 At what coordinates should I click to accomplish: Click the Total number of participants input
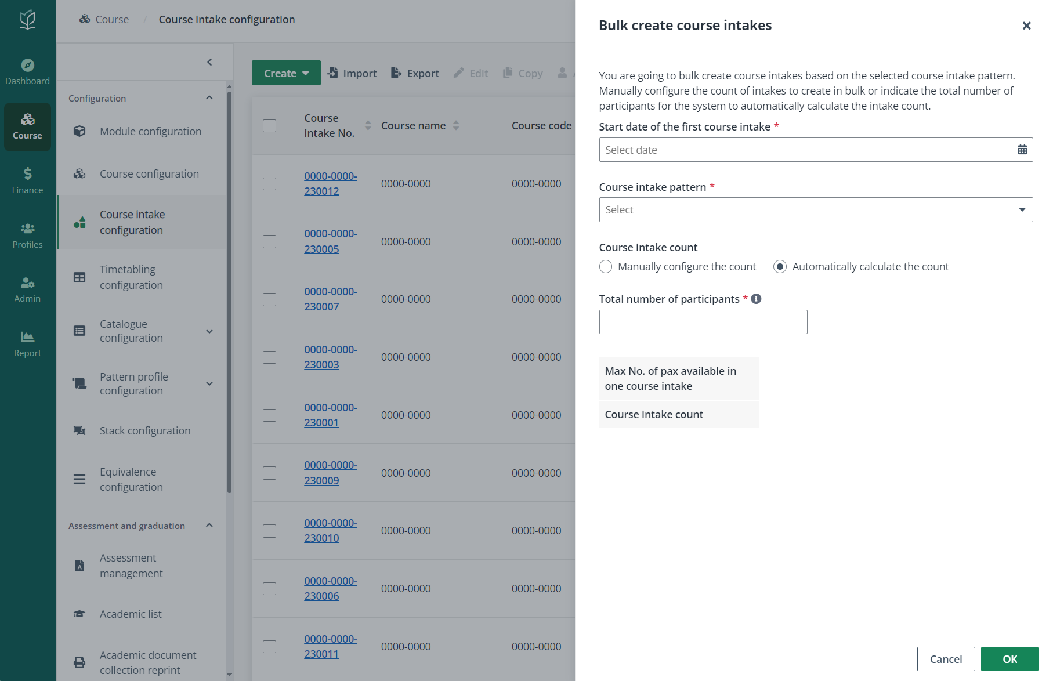click(703, 322)
